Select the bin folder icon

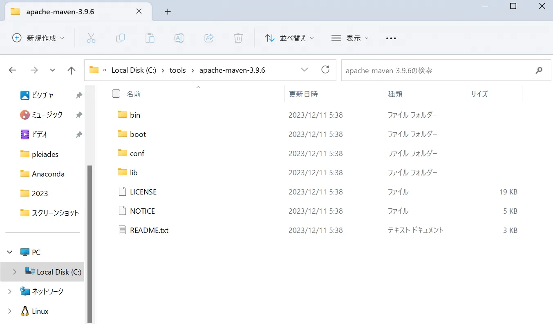(123, 114)
